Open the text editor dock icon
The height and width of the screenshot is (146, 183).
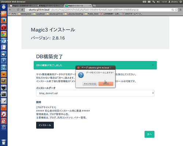point(4,101)
